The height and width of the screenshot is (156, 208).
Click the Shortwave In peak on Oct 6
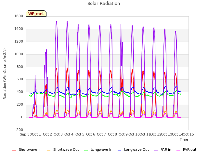[89, 71]
